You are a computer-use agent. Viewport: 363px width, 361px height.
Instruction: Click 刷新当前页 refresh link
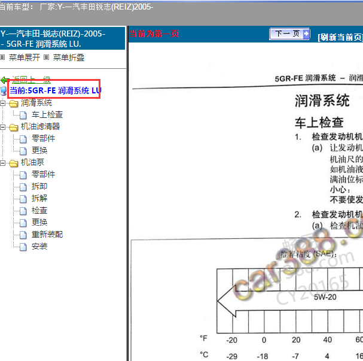tap(340, 37)
